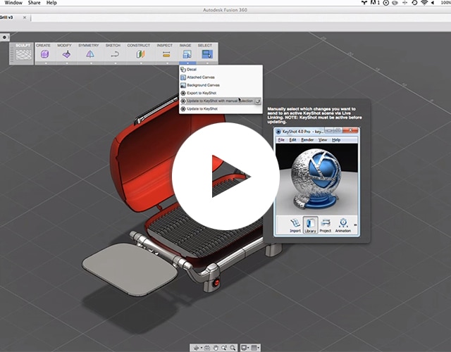Select the zoom window tool
This screenshot has height=352, width=451.
(224, 348)
